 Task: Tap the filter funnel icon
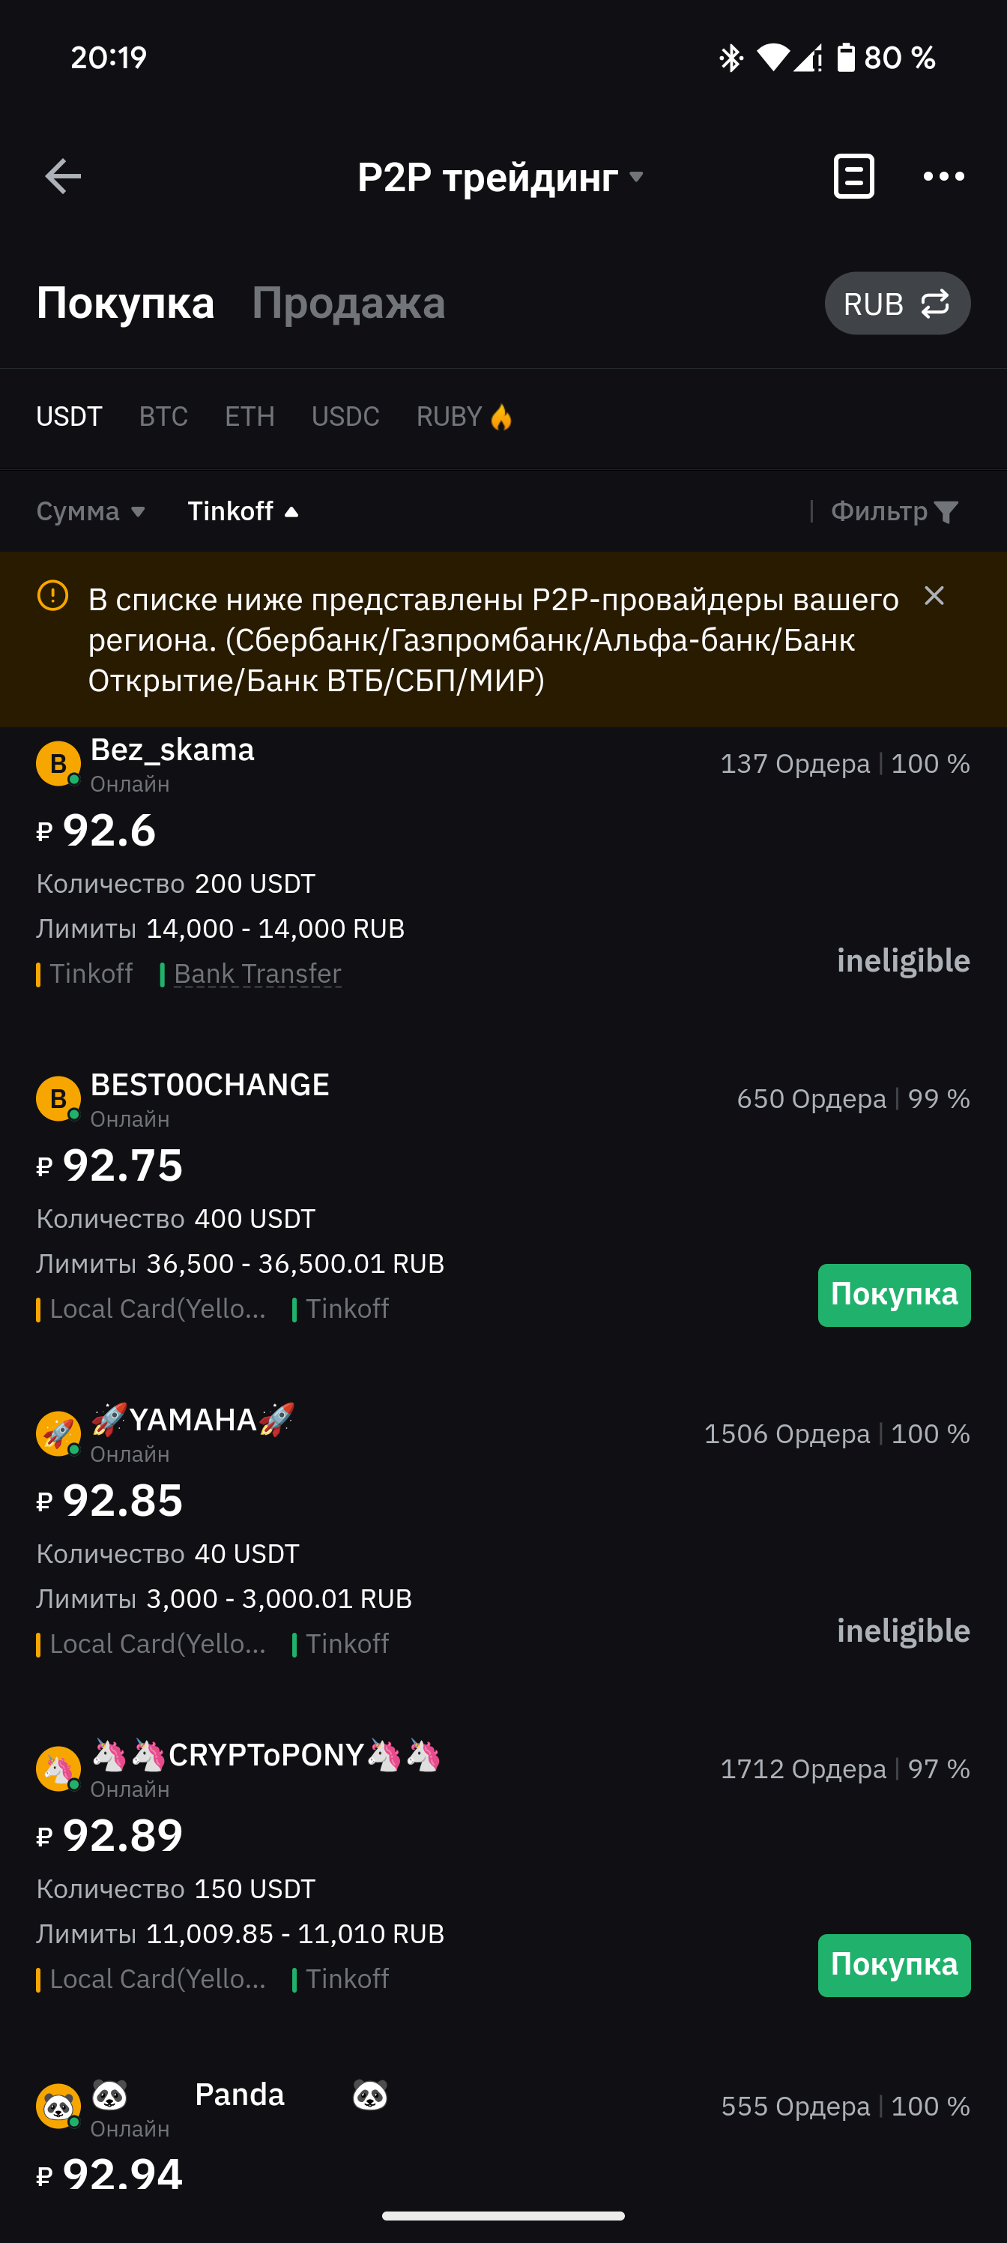(946, 512)
